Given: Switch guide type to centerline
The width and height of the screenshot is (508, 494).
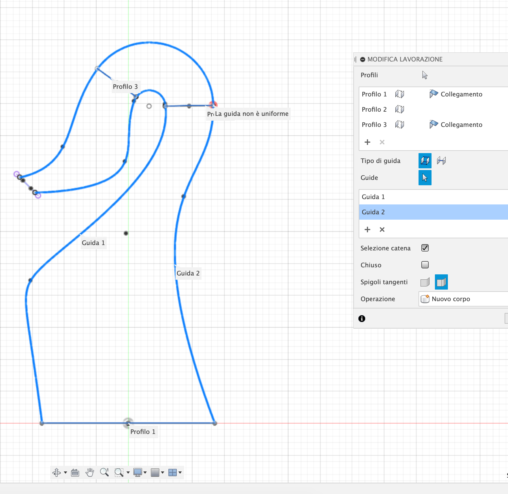Looking at the screenshot, I should tap(442, 161).
